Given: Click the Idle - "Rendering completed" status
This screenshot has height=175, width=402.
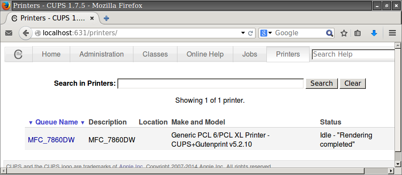Looking at the screenshot, I should click(x=346, y=140).
